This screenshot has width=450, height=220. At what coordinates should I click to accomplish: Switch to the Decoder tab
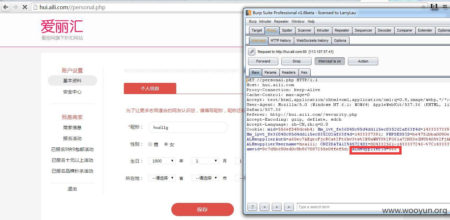coord(384,30)
